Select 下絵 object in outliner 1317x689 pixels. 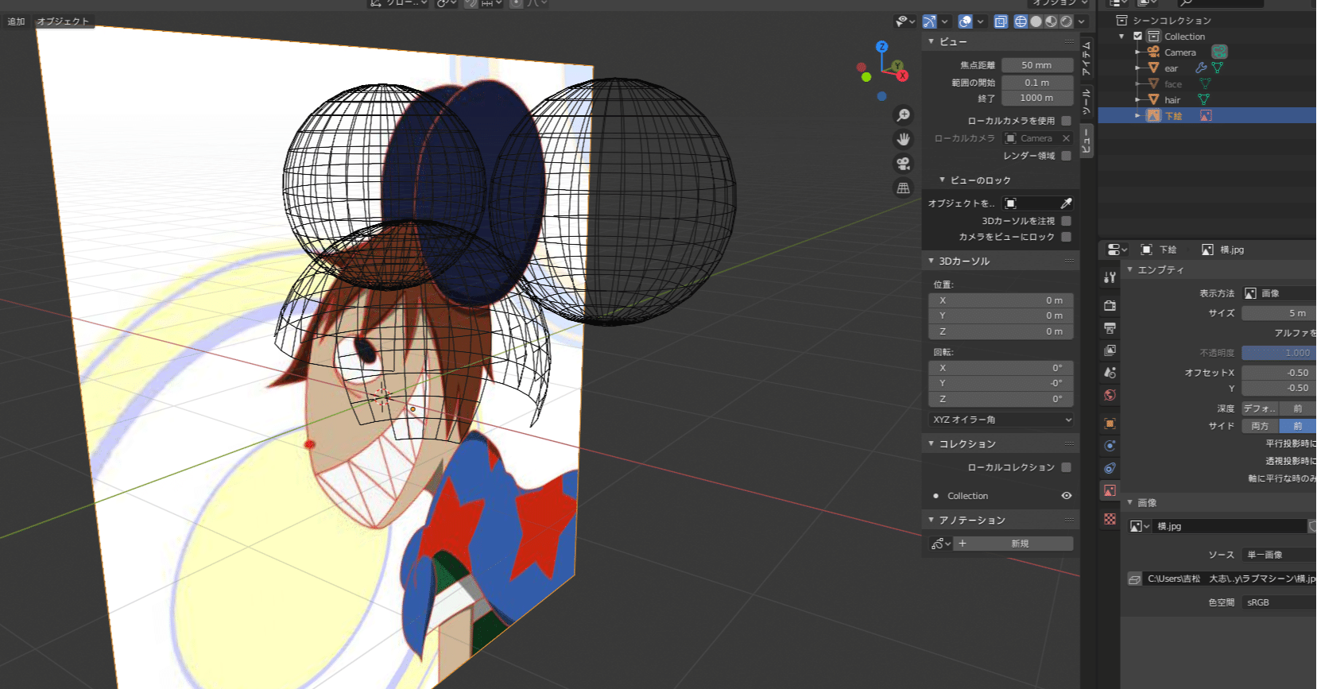point(1173,116)
